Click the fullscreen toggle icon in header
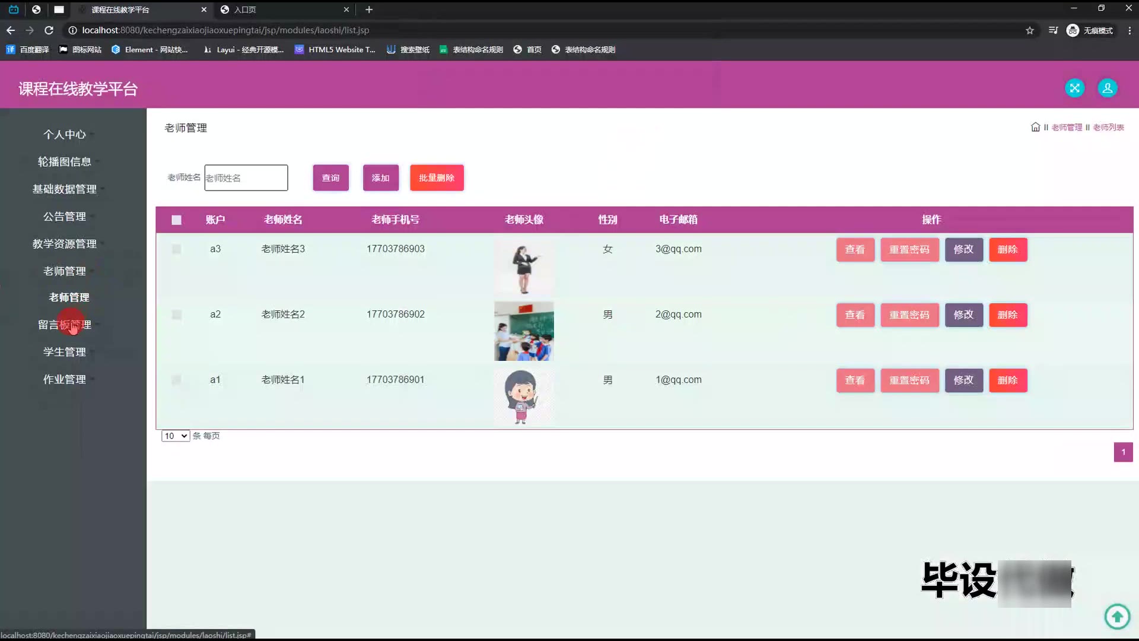 point(1074,88)
